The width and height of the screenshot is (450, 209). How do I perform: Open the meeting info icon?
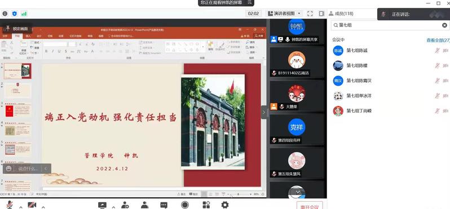pyautogui.click(x=5, y=14)
